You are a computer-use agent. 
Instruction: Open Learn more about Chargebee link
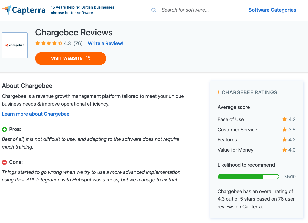(x=35, y=114)
